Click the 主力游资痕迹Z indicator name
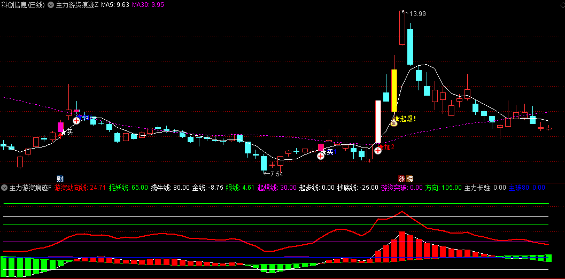The width and height of the screenshot is (565, 279). (x=77, y=5)
